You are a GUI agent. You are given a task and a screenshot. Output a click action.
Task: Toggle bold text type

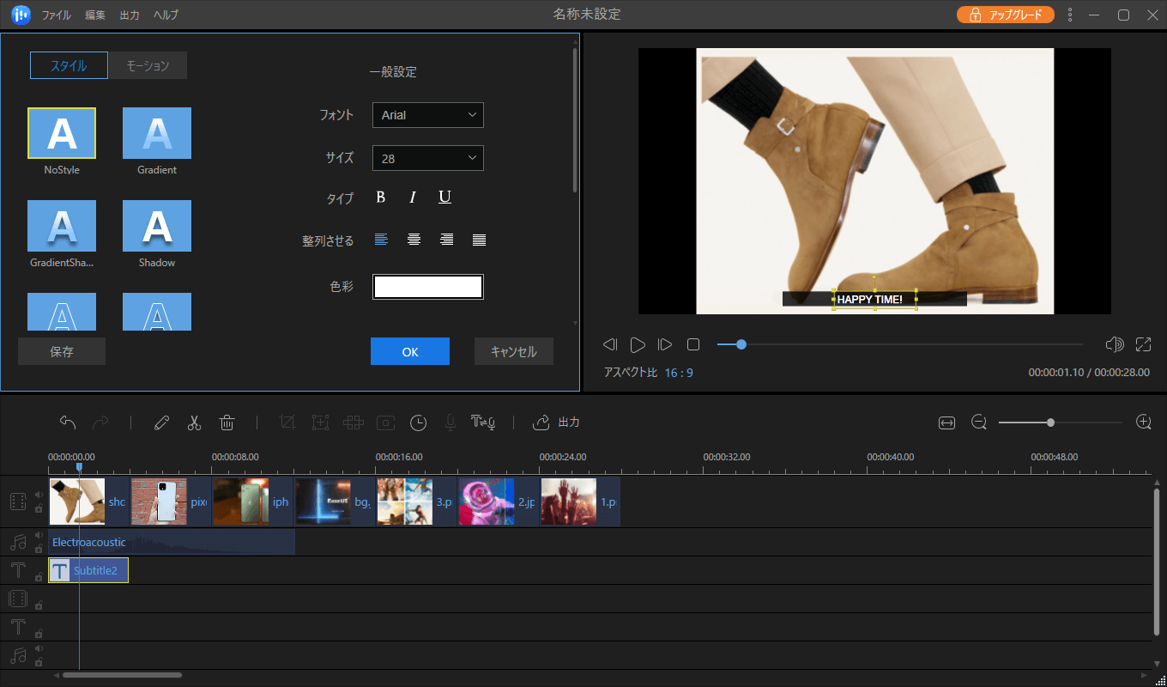coord(381,198)
